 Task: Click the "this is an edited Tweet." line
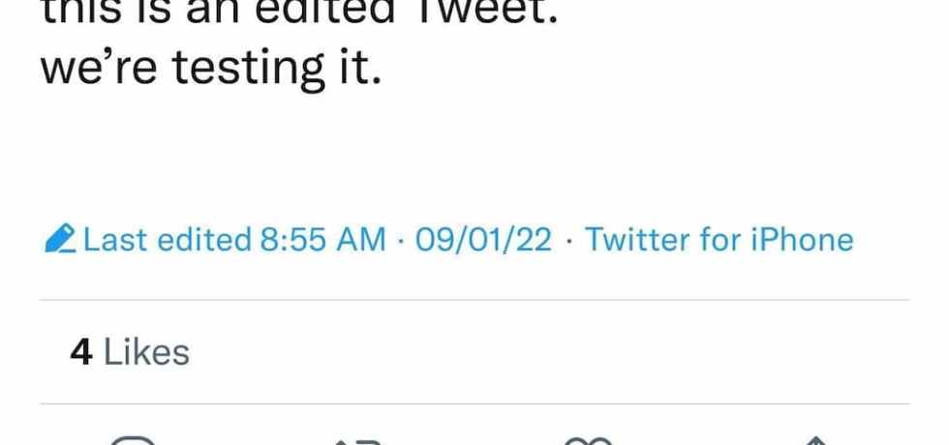tap(298, 12)
